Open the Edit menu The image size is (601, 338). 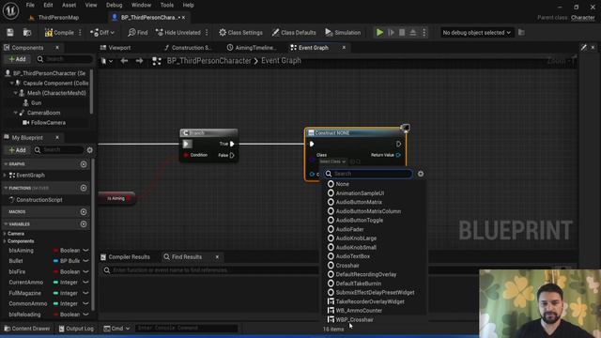coord(48,5)
